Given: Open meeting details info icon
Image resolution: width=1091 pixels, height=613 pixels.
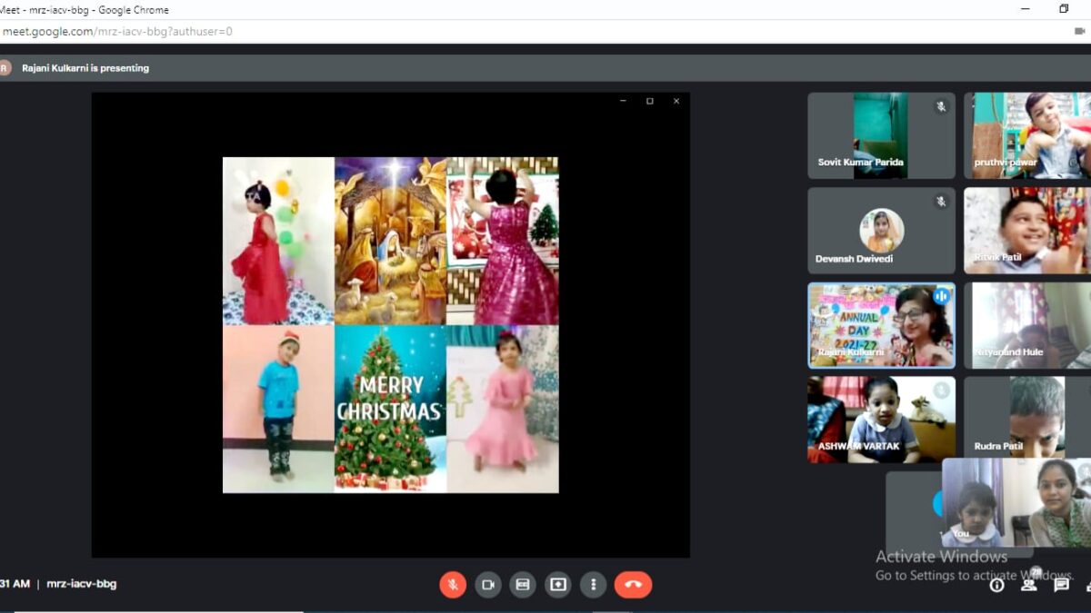Looking at the screenshot, I should point(997,585).
